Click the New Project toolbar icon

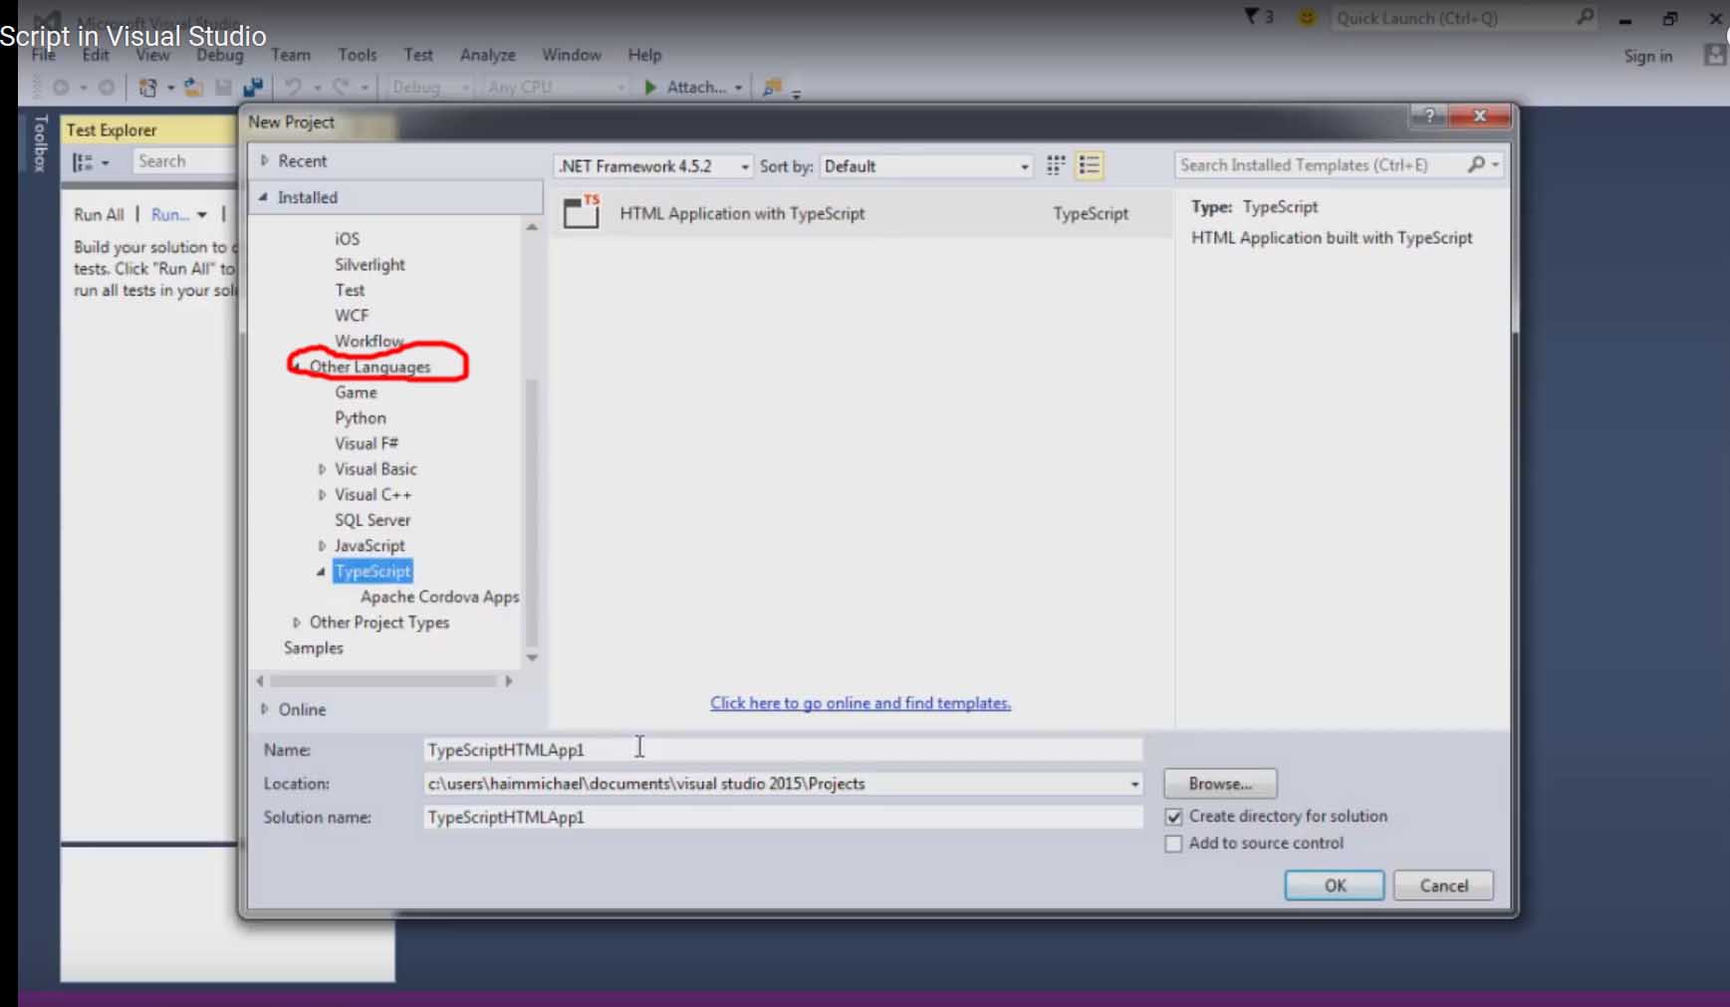[x=147, y=88]
